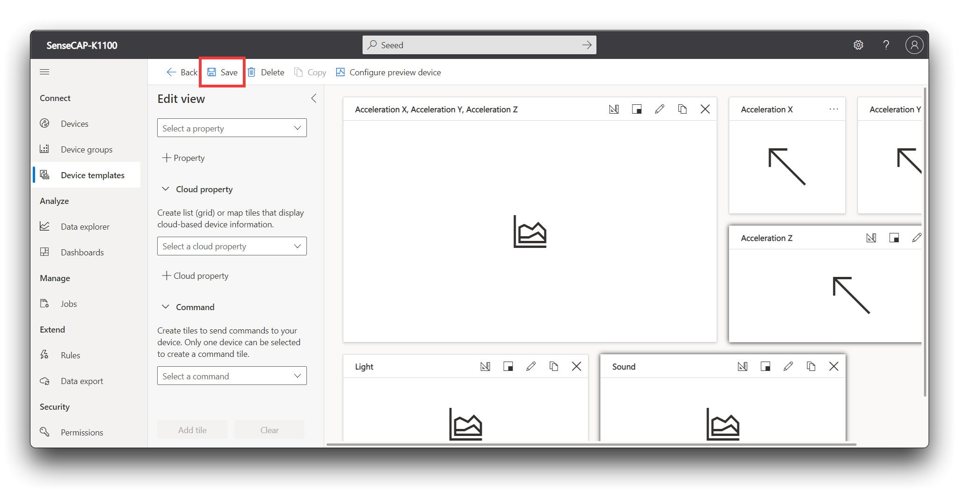Open the Select a command dropdown
Image resolution: width=959 pixels, height=493 pixels.
(x=232, y=376)
